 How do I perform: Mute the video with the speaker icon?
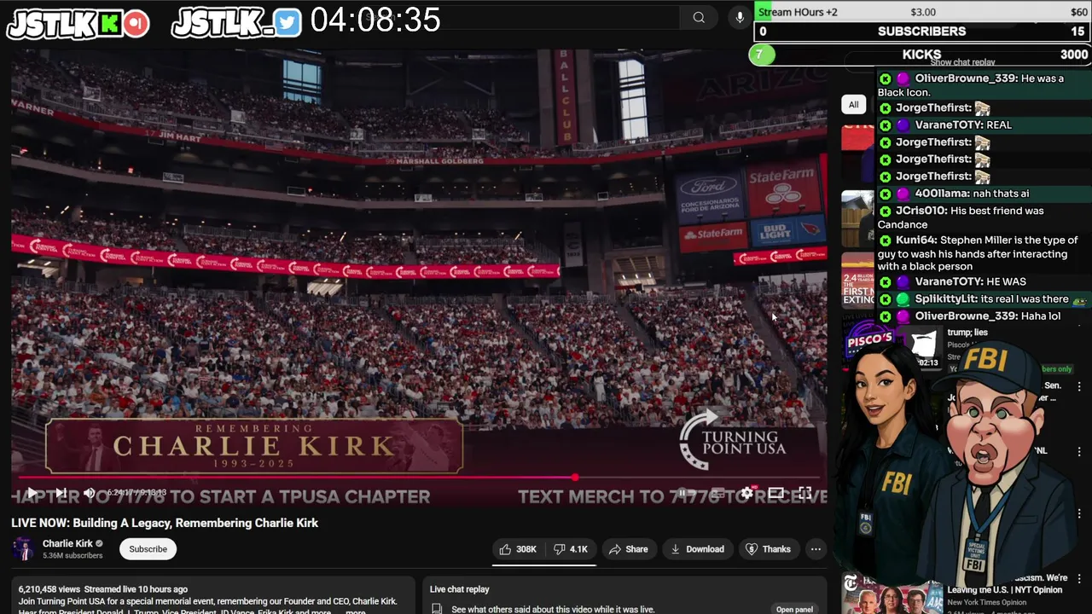click(90, 493)
